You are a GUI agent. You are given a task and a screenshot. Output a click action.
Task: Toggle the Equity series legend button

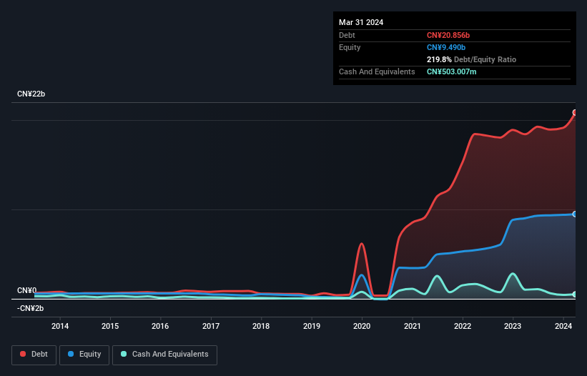84,355
